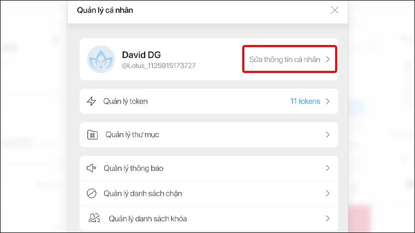Close the Quản lý cá nhân dialog
Screen dimensions: 415x233
[335, 10]
